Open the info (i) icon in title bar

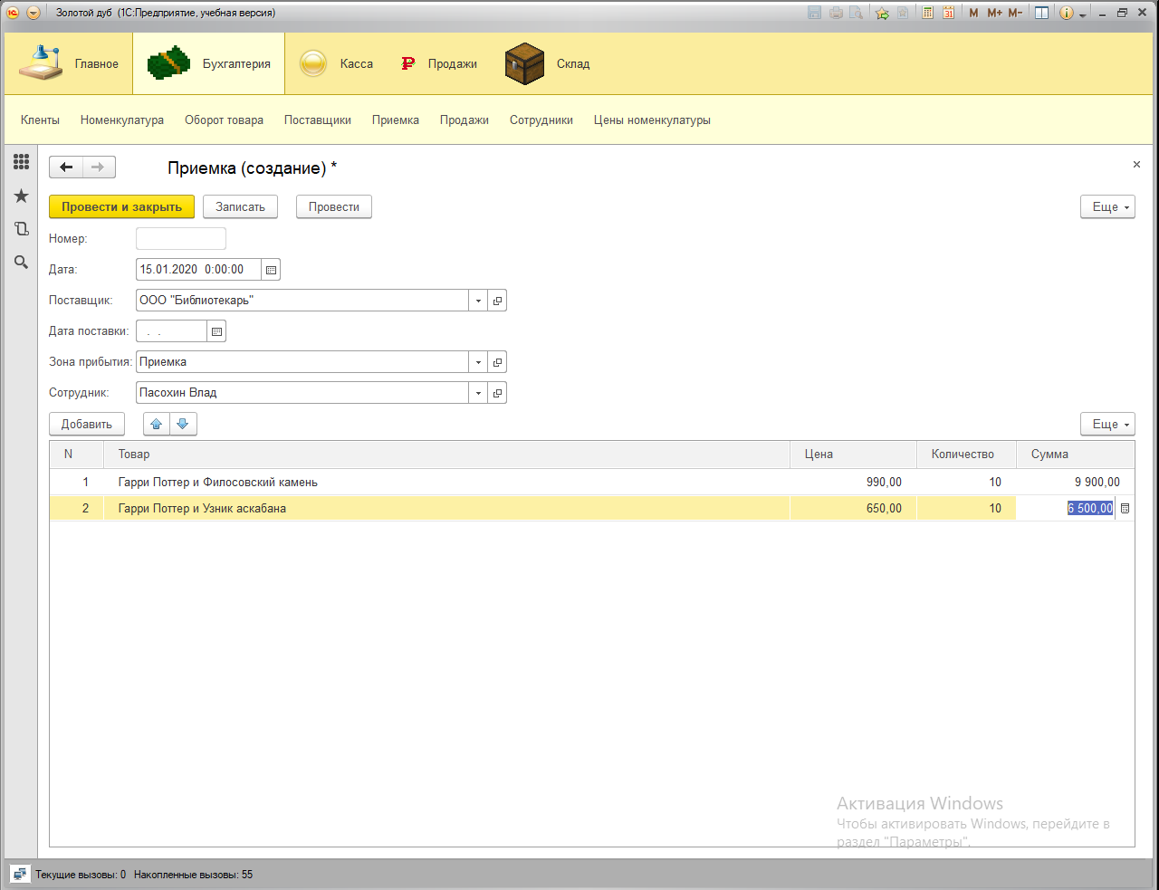[x=1067, y=13]
